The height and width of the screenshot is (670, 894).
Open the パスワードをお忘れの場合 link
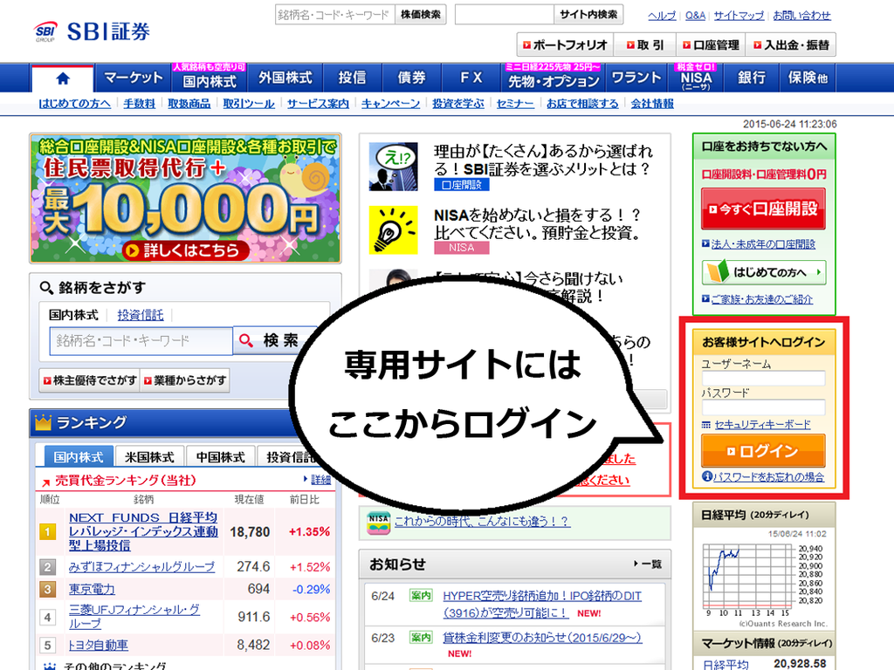pyautogui.click(x=763, y=477)
